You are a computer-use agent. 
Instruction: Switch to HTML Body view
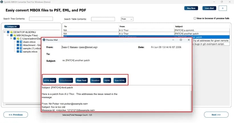click(x=50, y=80)
